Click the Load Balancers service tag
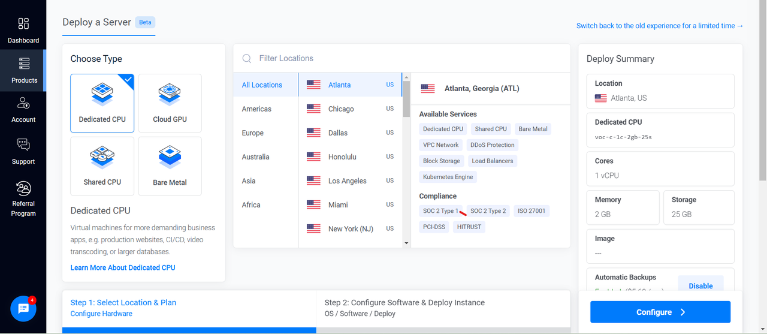The width and height of the screenshot is (767, 334). (x=493, y=161)
